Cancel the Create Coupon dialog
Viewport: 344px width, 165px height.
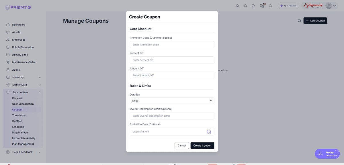(x=182, y=146)
